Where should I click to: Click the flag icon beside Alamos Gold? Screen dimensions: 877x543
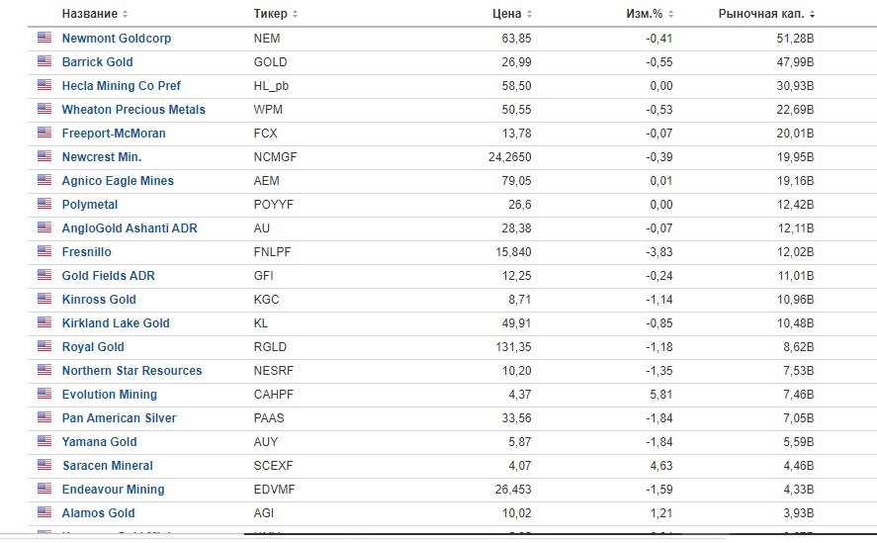coord(44,512)
